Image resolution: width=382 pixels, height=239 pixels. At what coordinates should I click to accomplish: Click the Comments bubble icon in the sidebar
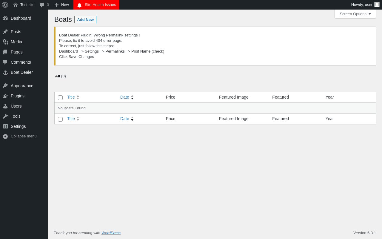(5, 62)
